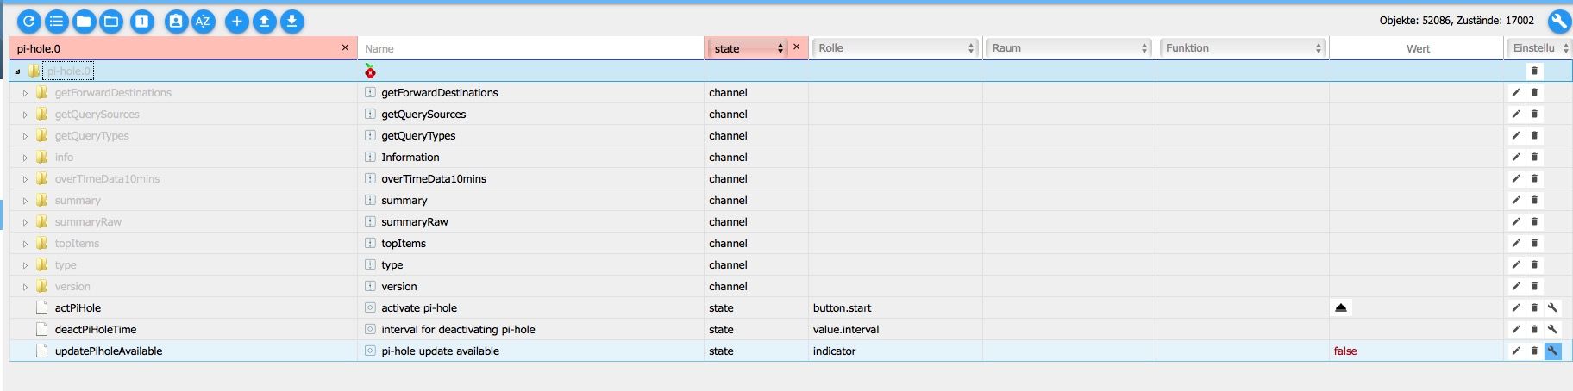1573x391 pixels.
Task: Expand the type folder
Action: 25,265
